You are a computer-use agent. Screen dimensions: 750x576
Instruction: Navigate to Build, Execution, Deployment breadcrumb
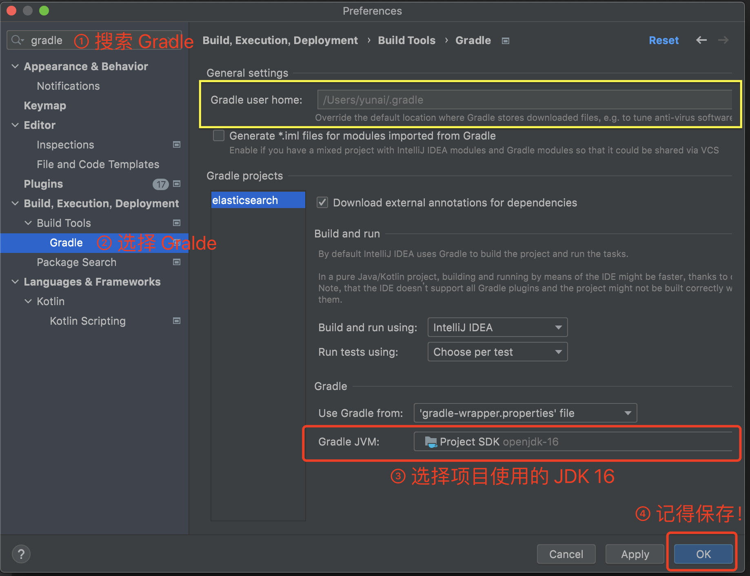click(x=280, y=40)
